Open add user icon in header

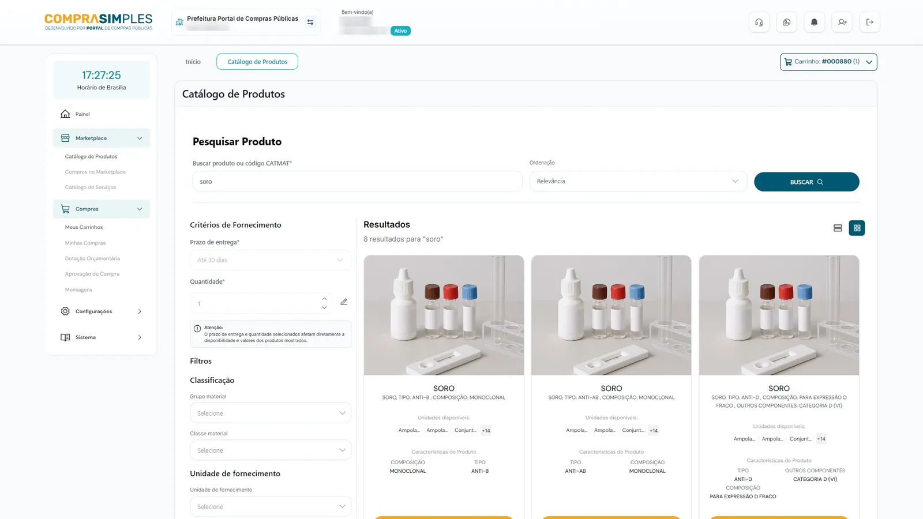(x=842, y=22)
